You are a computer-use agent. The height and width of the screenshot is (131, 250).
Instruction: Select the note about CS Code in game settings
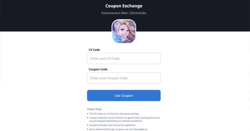114,114
